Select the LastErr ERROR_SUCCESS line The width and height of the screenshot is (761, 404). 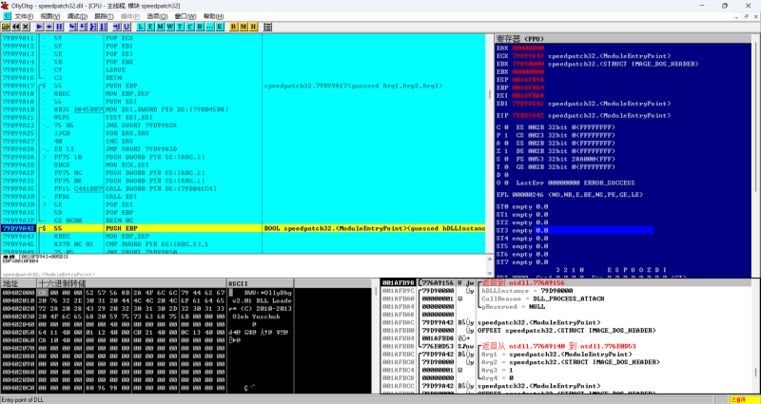pyautogui.click(x=577, y=183)
